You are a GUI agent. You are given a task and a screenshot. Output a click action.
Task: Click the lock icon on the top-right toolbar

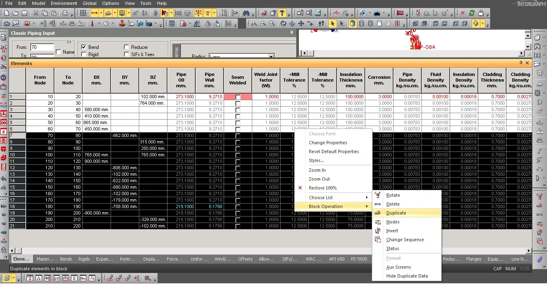point(481,13)
